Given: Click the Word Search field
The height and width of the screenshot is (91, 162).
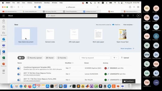Looking at the screenshot, I should click(x=71, y=16).
